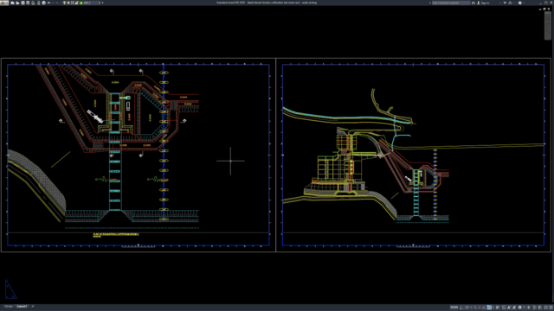This screenshot has height=311, width=554.
Task: Click the Plot (print) icon
Action: tap(44, 3)
